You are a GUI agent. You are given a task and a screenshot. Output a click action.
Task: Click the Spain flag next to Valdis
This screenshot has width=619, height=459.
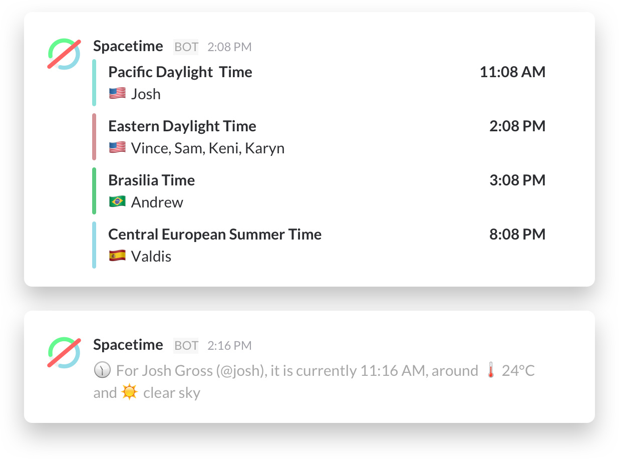[117, 256]
